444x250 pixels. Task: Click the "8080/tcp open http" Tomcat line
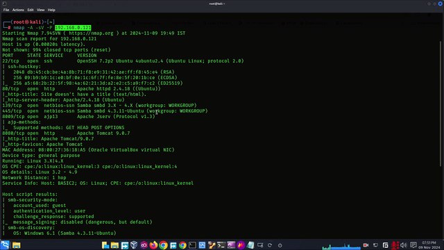click(66, 133)
